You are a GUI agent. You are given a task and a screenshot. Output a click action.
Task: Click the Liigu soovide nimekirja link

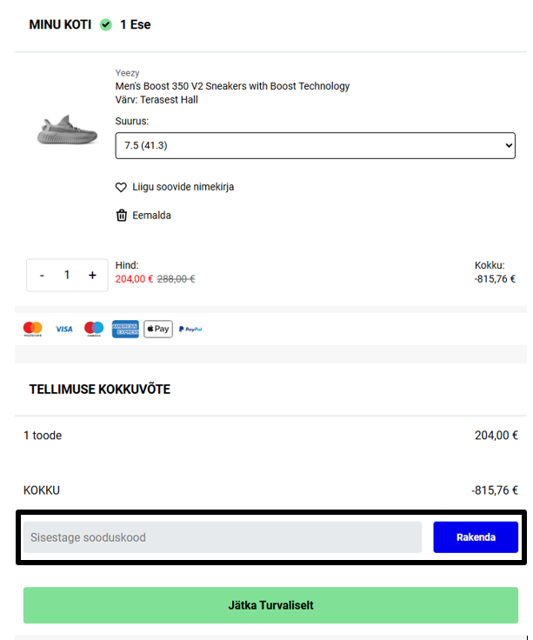183,187
